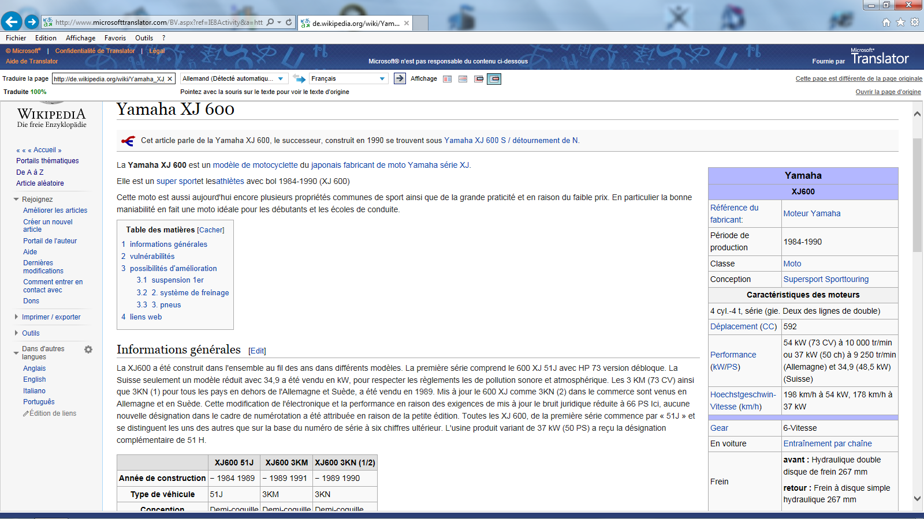
Task: Collapse Dans d'autres langues section
Action: 16,353
